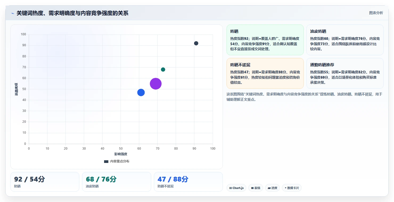
Task: Toggle the 内容重点分布 legend swatch
Action: (106, 161)
